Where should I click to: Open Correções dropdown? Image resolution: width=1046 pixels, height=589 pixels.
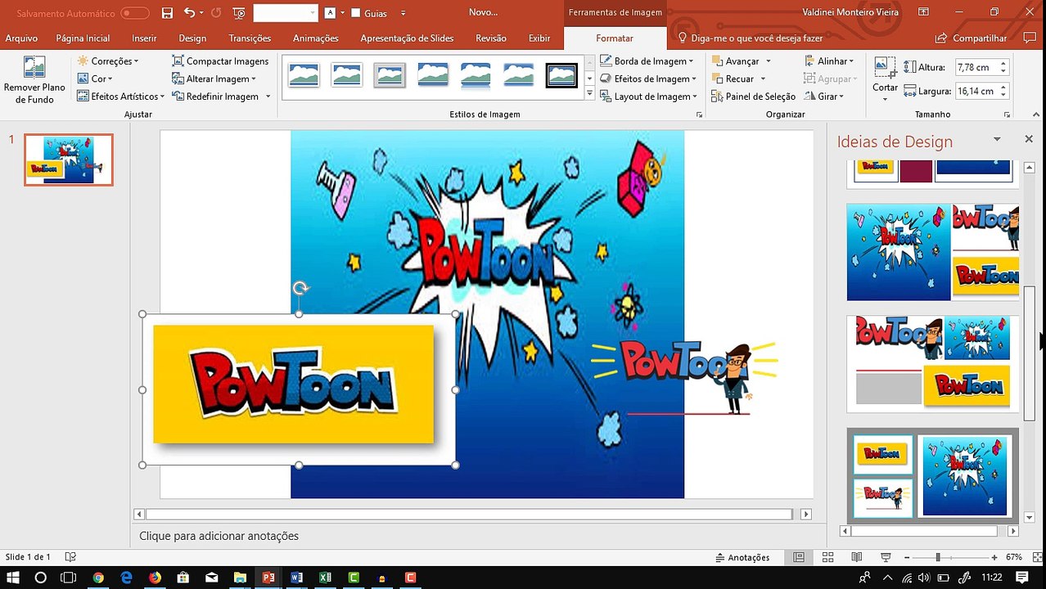click(x=108, y=61)
